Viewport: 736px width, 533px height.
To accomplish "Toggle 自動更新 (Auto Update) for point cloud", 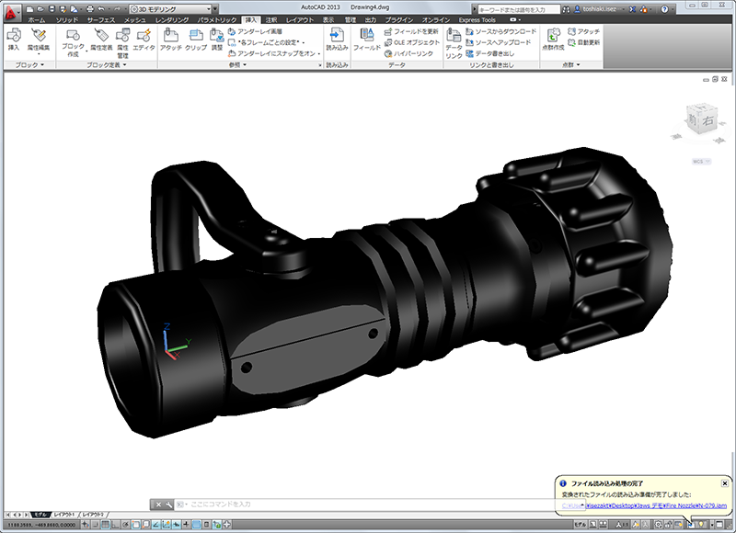I will tap(583, 42).
